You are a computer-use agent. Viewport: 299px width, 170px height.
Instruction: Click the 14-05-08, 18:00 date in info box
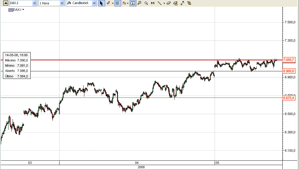(x=16, y=55)
